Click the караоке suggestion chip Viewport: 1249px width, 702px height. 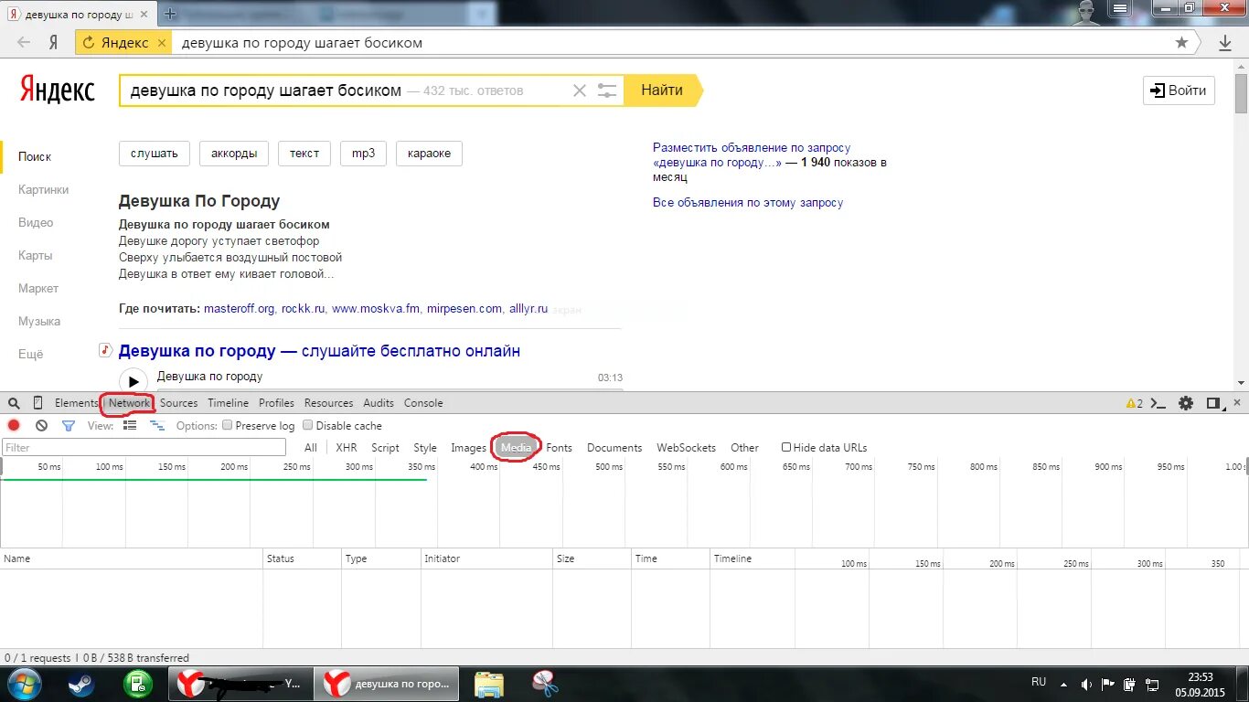click(x=429, y=154)
